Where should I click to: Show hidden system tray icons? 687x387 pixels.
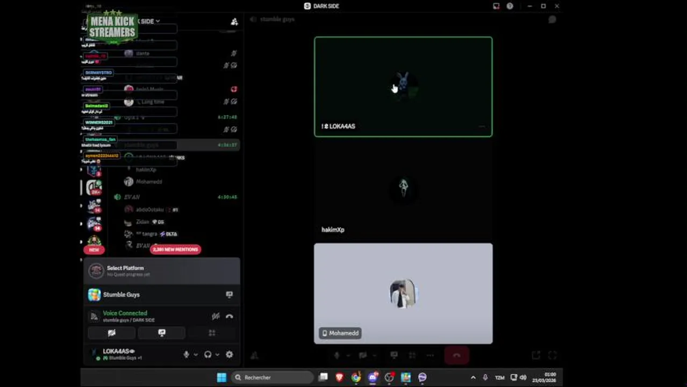tap(473, 377)
